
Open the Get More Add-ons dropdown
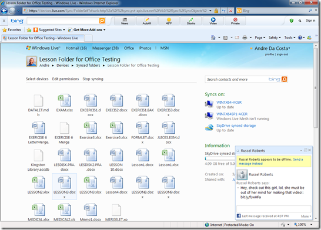(87, 30)
